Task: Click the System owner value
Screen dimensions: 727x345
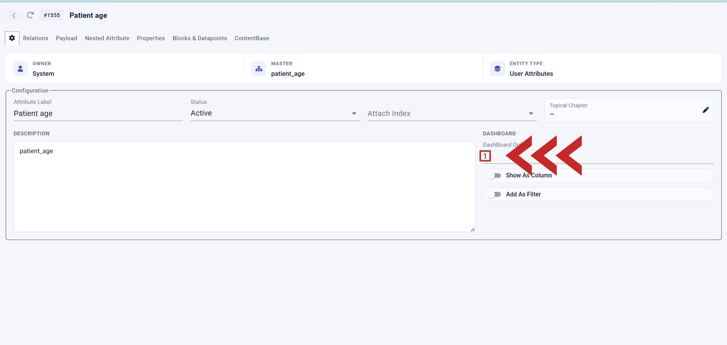Action: pyautogui.click(x=43, y=73)
